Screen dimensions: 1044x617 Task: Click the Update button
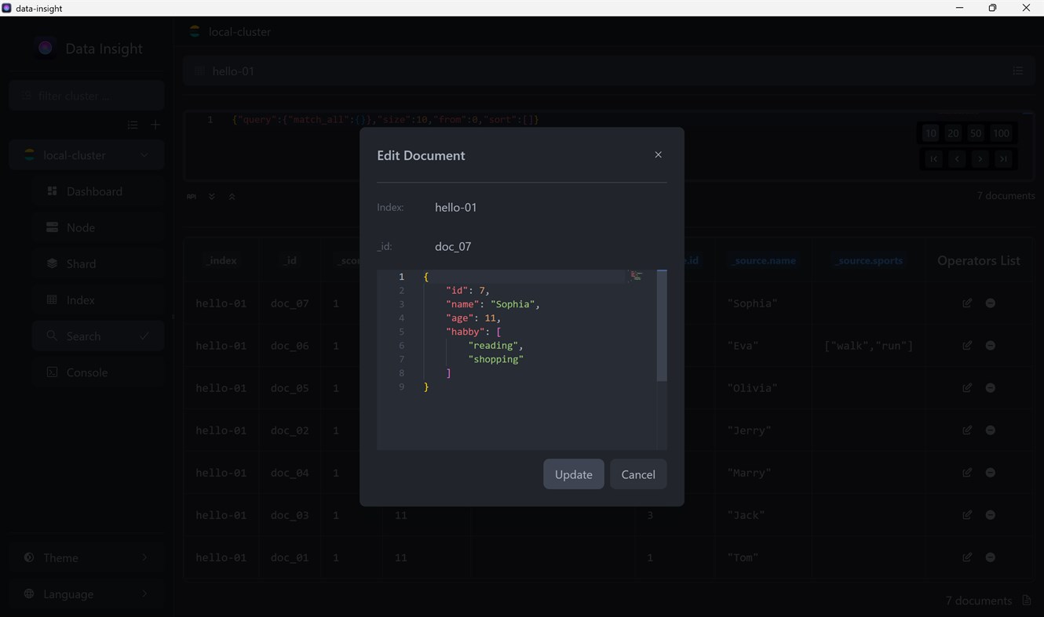click(574, 474)
